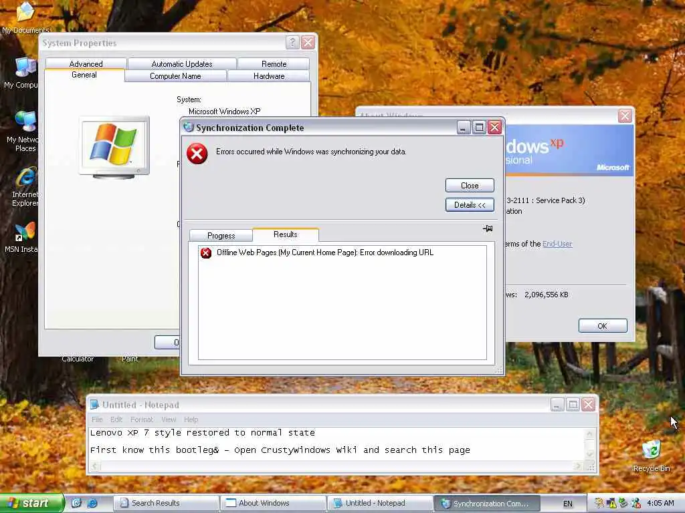Open the End-User license link
Screen dimensions: 685x513
557,244
